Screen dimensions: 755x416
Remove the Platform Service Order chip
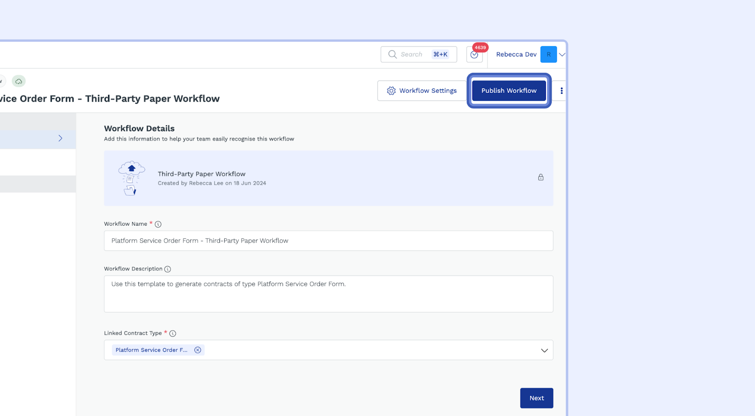(x=198, y=350)
